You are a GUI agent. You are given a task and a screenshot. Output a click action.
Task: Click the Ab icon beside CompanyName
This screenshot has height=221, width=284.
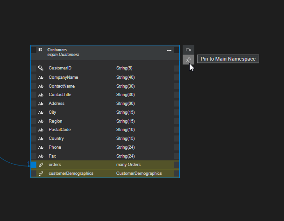coord(41,77)
